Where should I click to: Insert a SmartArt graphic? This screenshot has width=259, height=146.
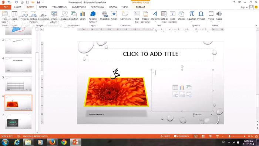74,16
